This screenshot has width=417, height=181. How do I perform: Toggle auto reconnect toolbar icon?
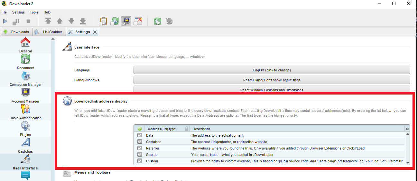(x=115, y=21)
